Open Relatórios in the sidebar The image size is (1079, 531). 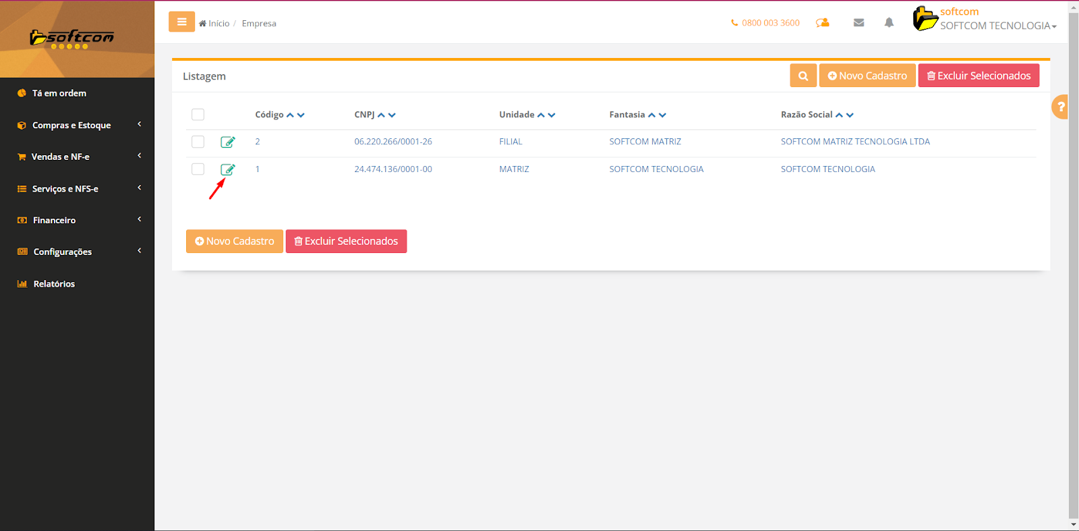pyautogui.click(x=54, y=284)
